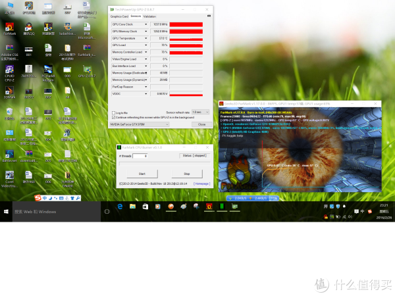Open Sogou soft keyboard icon

coord(61,198)
